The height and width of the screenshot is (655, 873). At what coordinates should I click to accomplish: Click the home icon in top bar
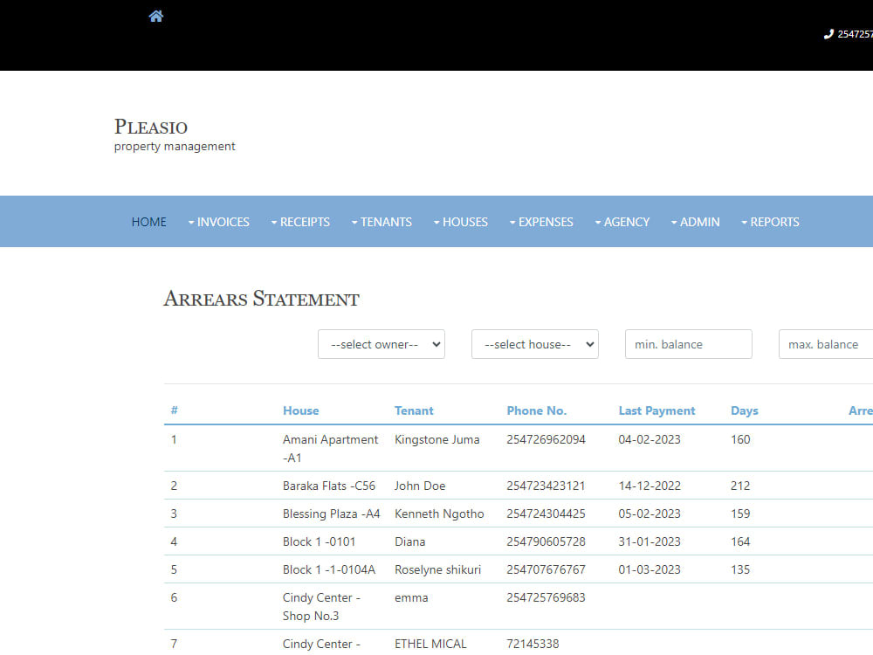click(155, 15)
